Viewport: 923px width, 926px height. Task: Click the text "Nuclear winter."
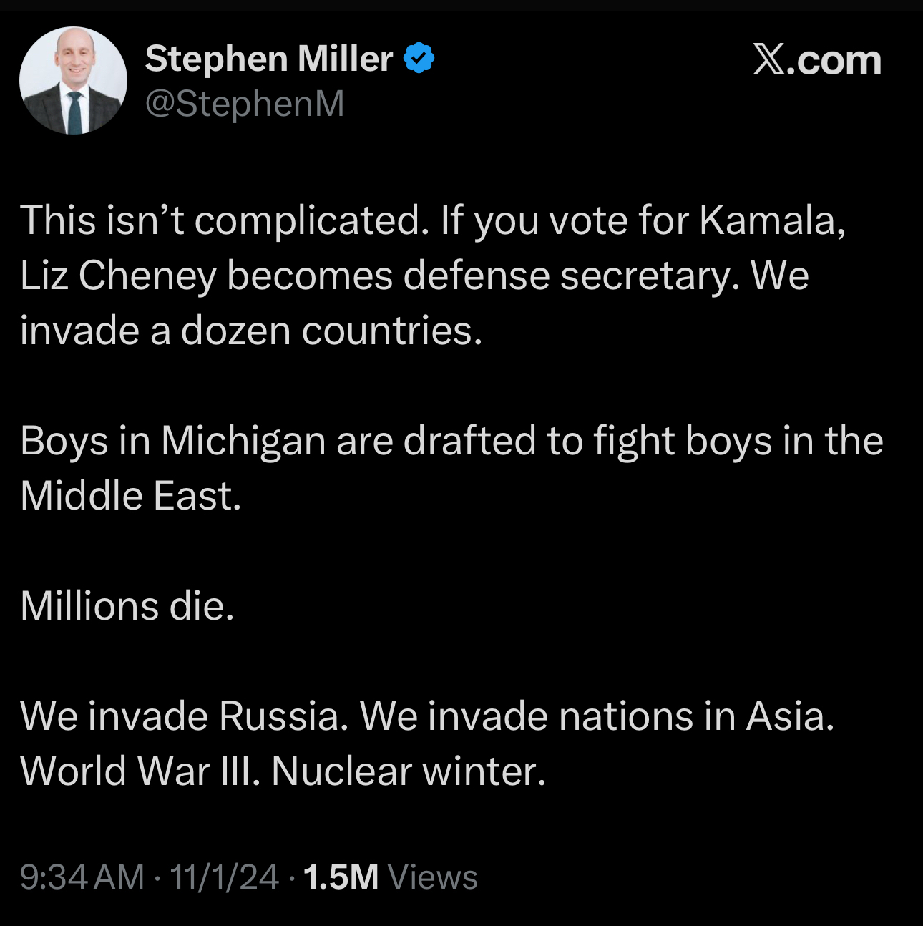coord(409,771)
